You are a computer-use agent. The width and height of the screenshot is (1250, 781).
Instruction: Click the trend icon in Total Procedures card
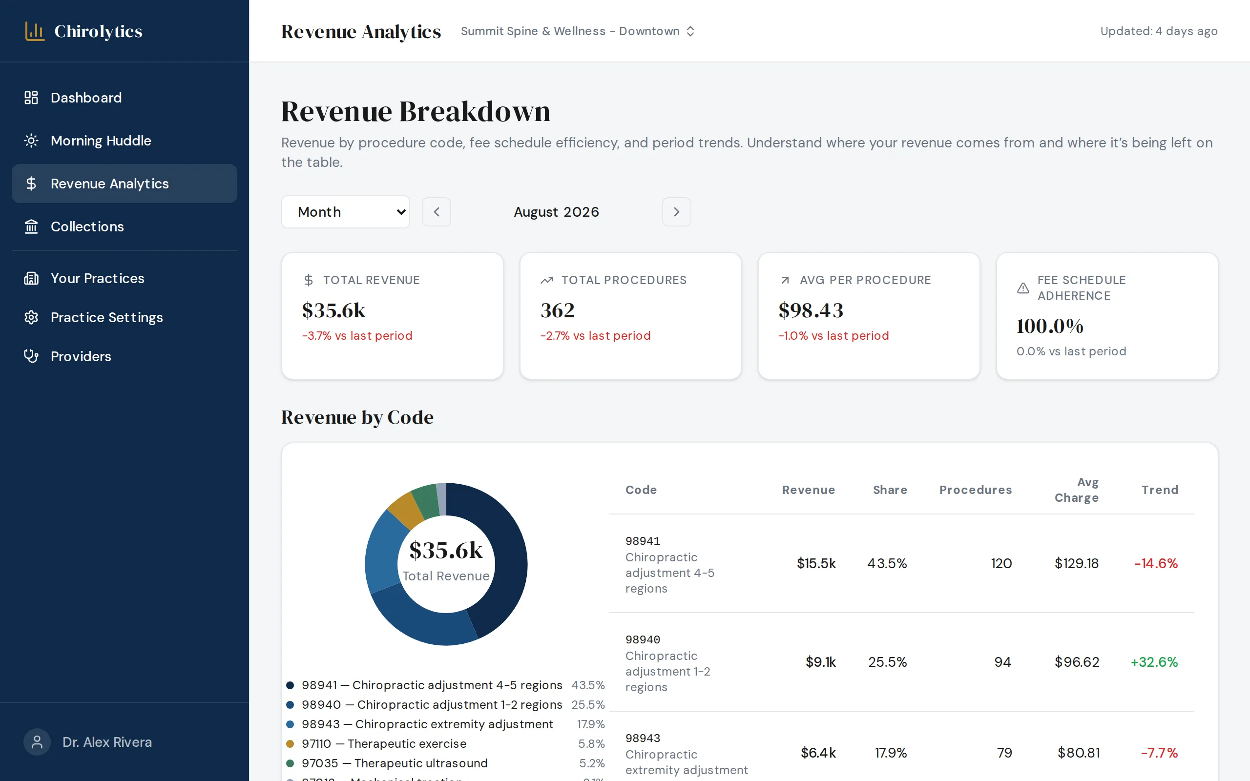[546, 280]
